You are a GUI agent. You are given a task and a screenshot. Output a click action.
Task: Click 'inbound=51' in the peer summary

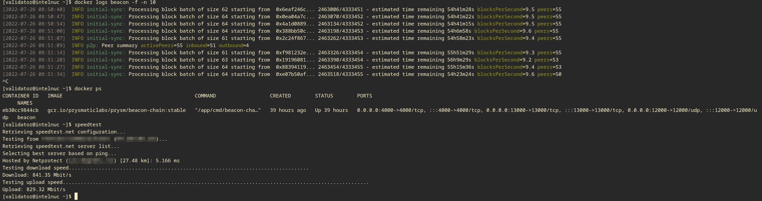(x=201, y=46)
